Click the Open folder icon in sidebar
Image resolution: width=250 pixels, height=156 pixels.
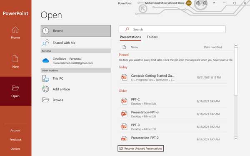click(x=15, y=88)
